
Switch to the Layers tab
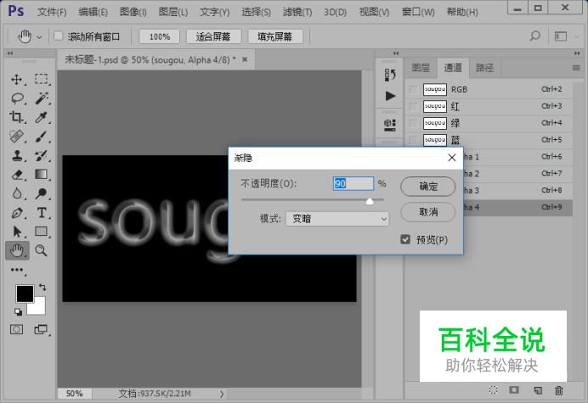click(421, 68)
